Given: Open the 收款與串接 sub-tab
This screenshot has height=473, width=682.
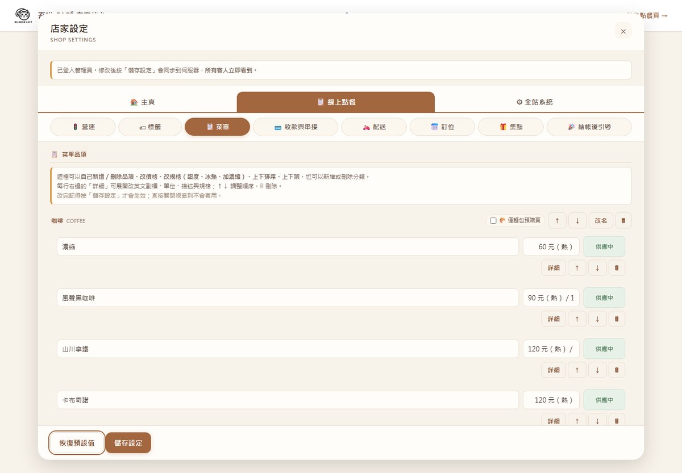Looking at the screenshot, I should pyautogui.click(x=296, y=127).
